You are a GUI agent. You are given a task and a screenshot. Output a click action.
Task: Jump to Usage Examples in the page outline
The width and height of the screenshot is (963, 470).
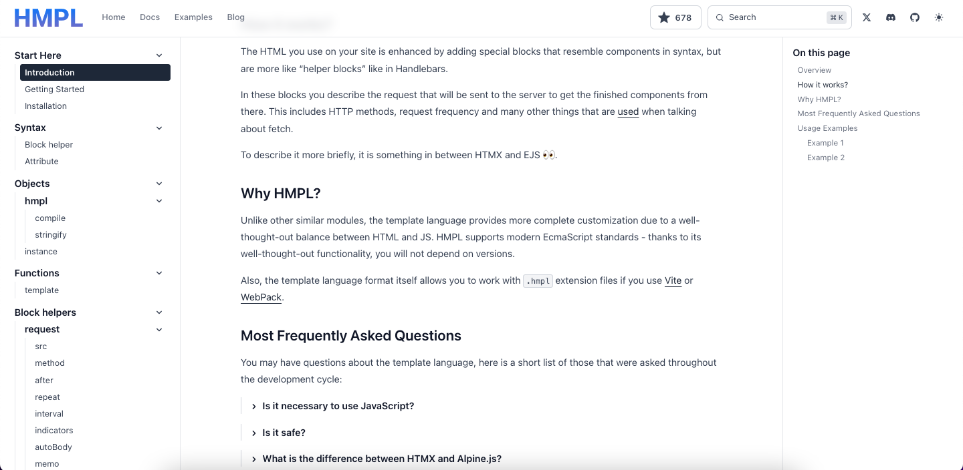point(827,128)
